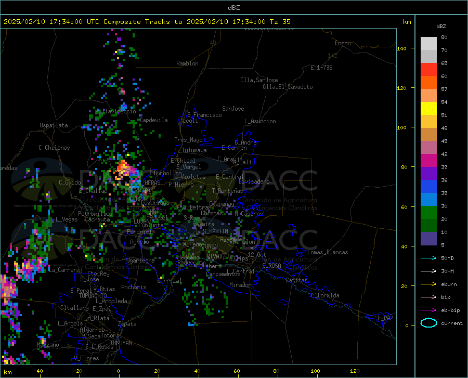Click the 'Clla.El_Cavadito' map label
Viewport: 468px width, 378px height.
[x=288, y=87]
